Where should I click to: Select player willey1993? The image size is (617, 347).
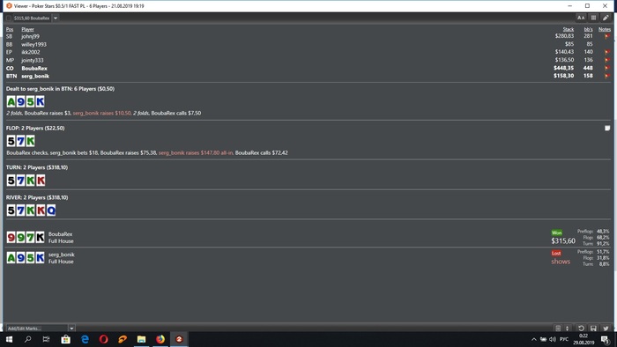pyautogui.click(x=33, y=44)
